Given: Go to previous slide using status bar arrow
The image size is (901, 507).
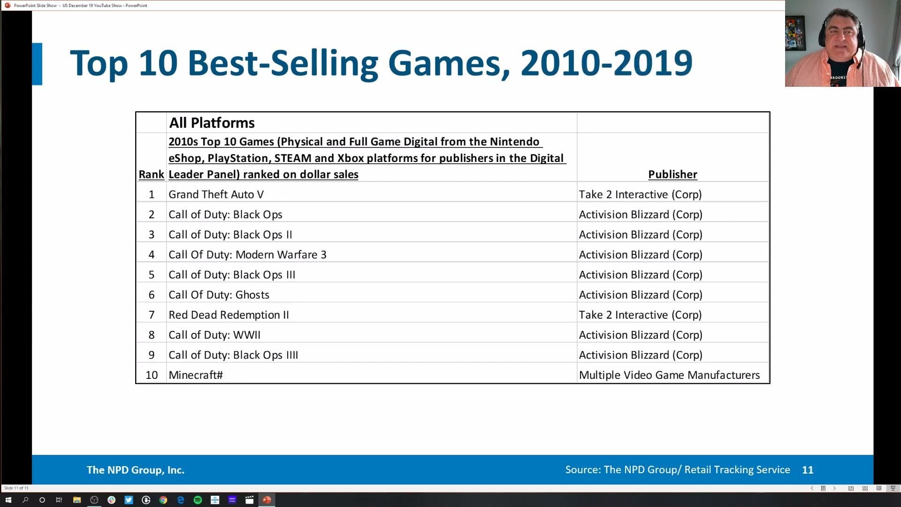Looking at the screenshot, I should pos(812,488).
